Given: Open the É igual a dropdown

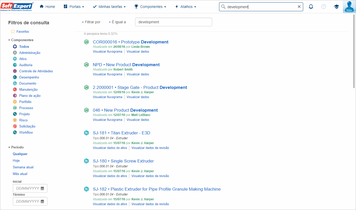Looking at the screenshot, I should pos(117,22).
